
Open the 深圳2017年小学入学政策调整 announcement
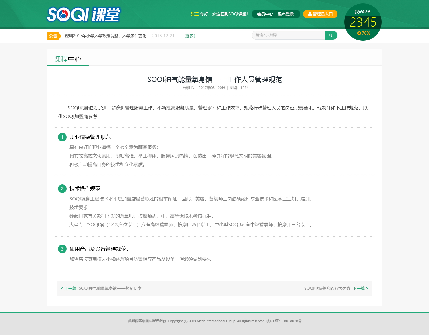click(x=106, y=36)
